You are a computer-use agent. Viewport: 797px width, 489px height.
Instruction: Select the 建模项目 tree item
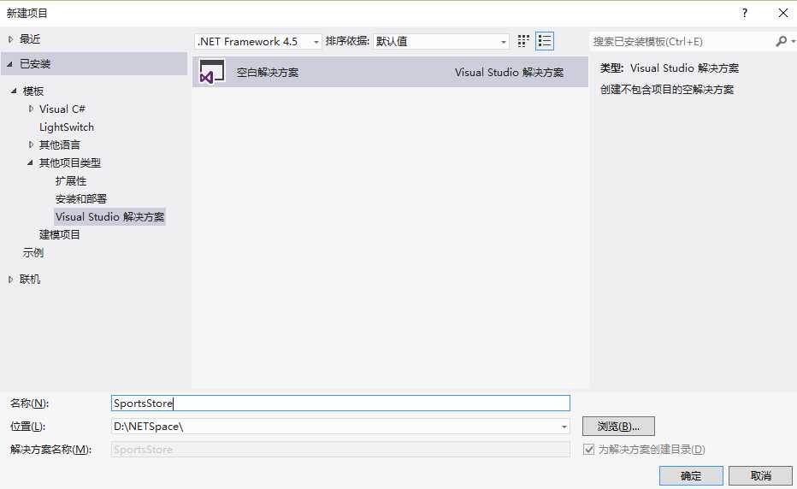click(x=60, y=235)
